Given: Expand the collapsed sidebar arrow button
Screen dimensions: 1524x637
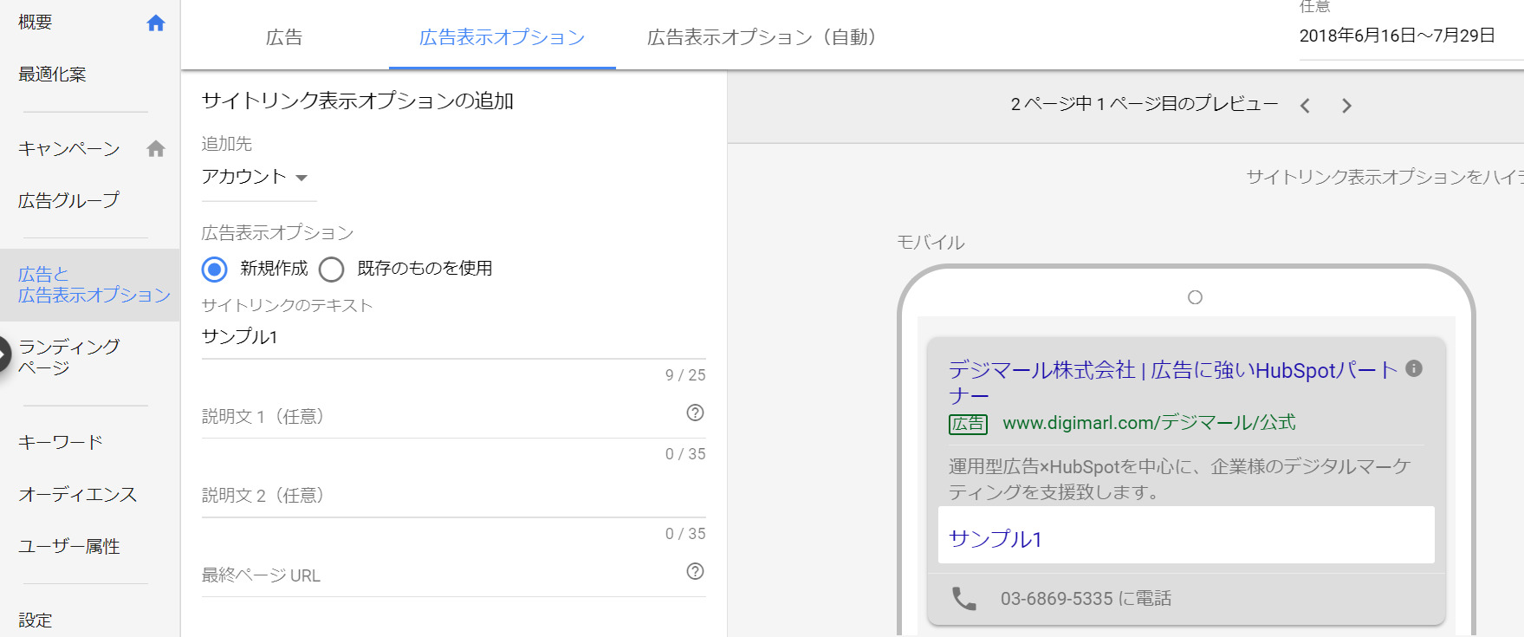Looking at the screenshot, I should click(x=4, y=354).
